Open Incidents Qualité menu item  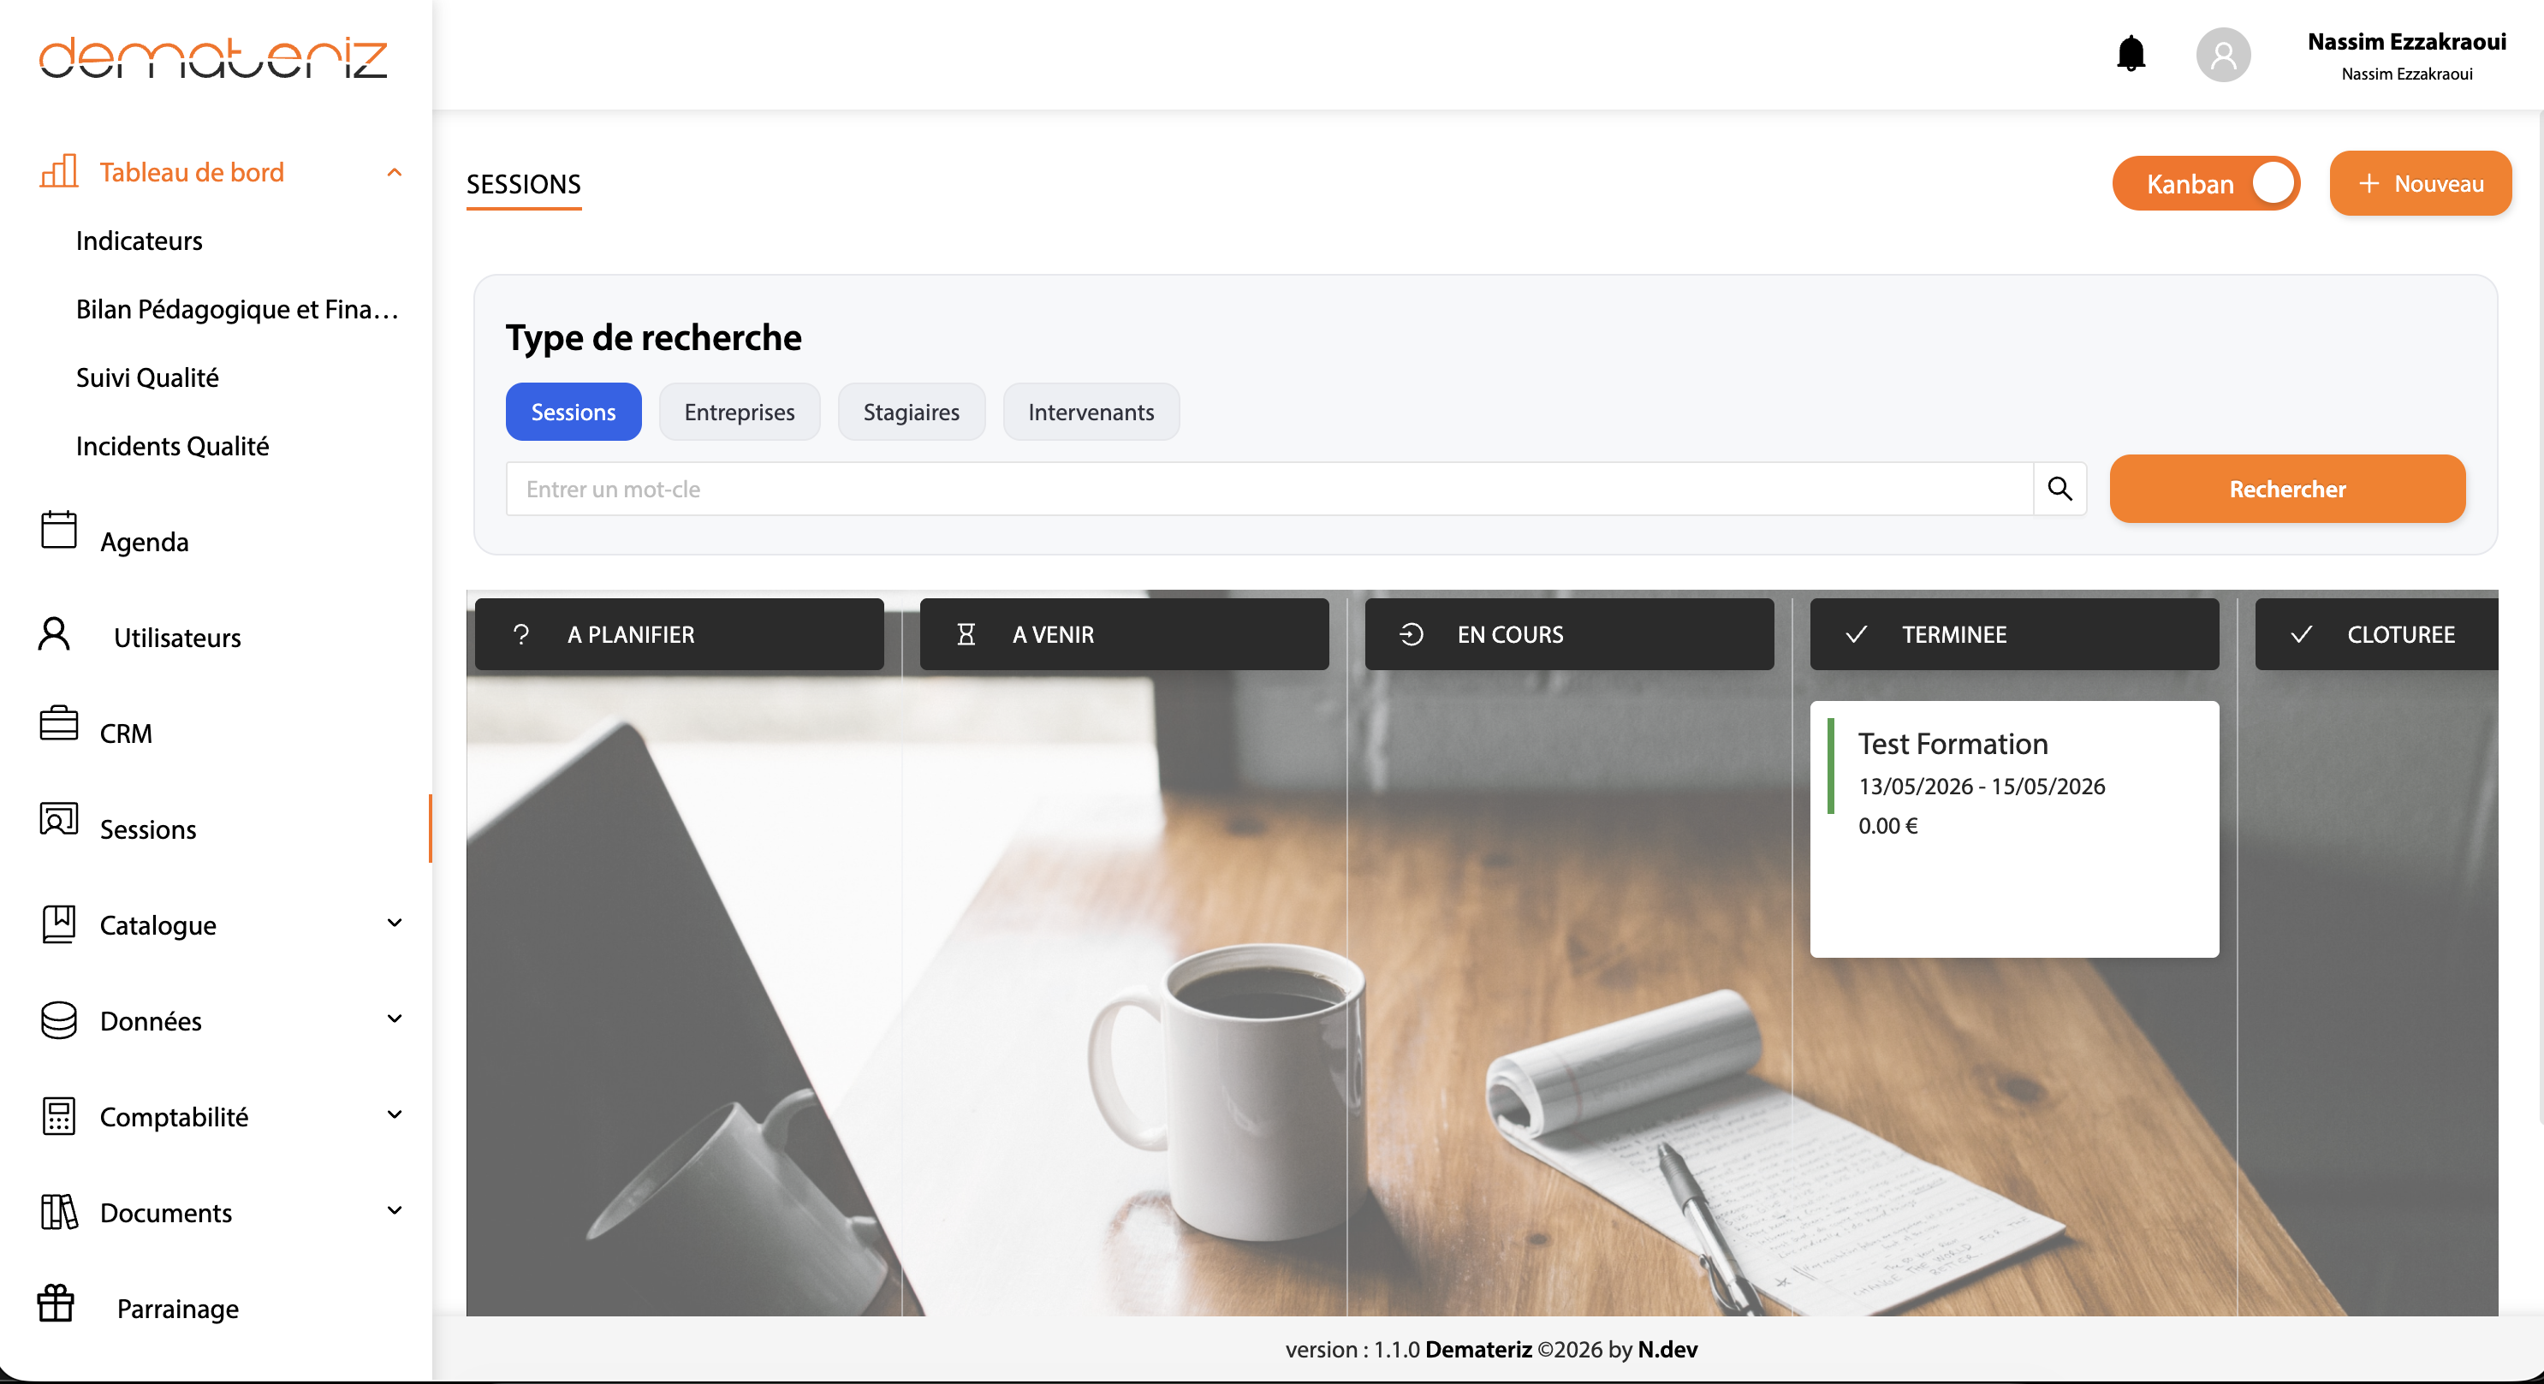coord(173,446)
